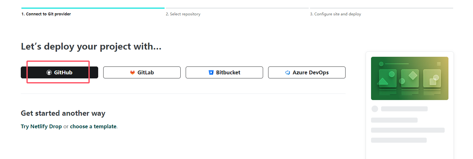
Task: Open the Try Netlify Drop link
Action: 41,127
